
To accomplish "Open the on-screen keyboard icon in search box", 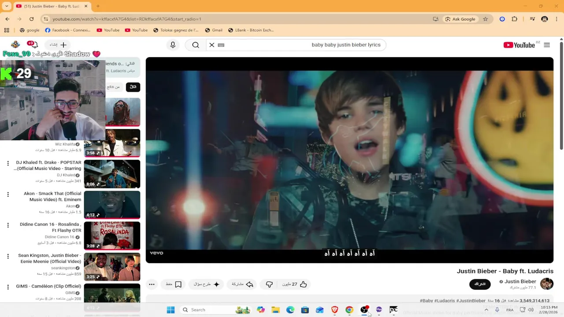I will pos(221,45).
